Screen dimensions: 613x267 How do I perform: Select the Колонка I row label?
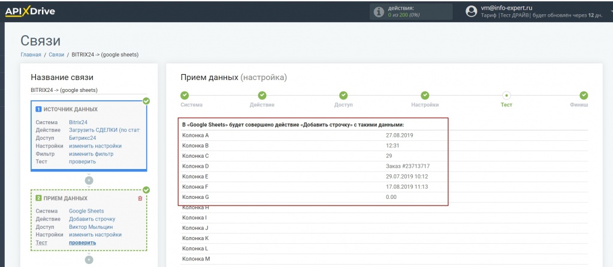point(195,217)
